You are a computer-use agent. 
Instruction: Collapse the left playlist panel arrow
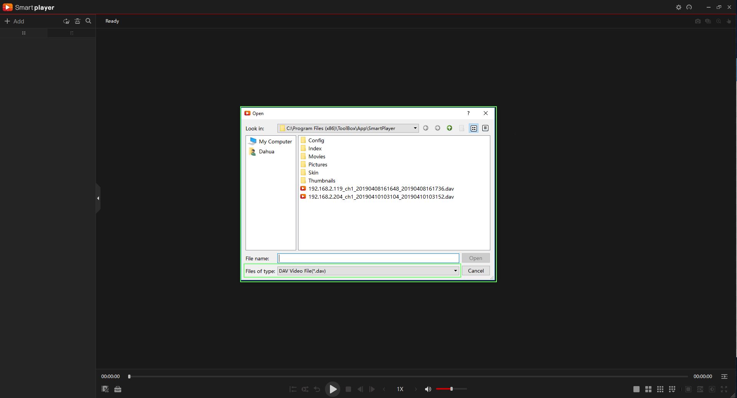98,198
